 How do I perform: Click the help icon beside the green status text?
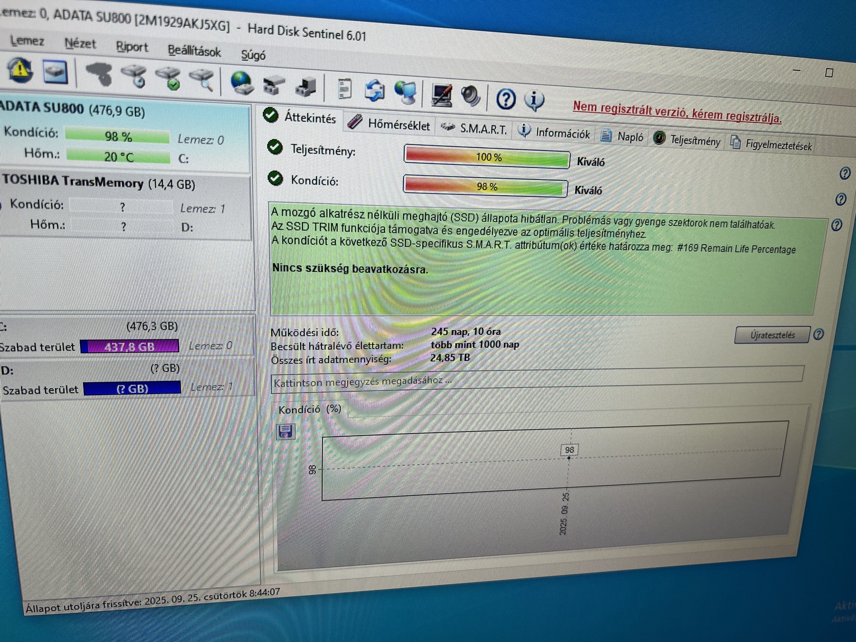[x=837, y=225]
